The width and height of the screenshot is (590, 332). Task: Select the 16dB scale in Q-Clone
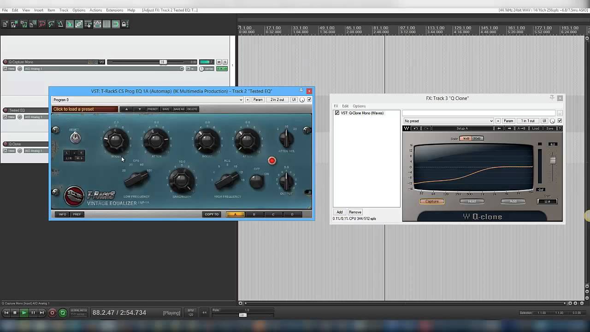(466, 138)
